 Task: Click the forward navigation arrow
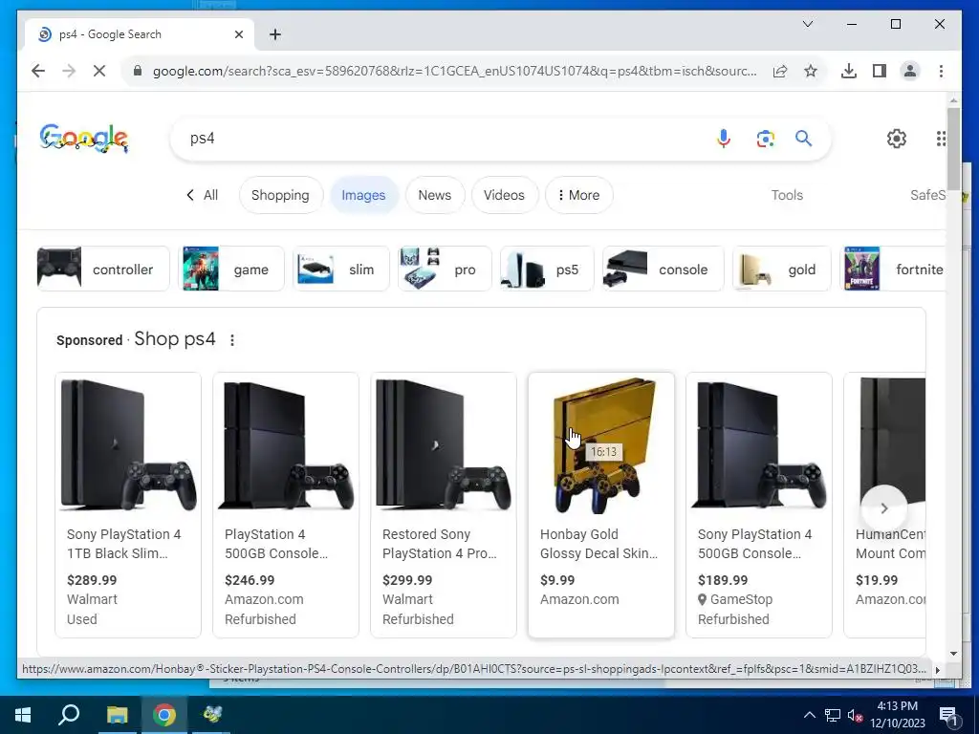[69, 71]
